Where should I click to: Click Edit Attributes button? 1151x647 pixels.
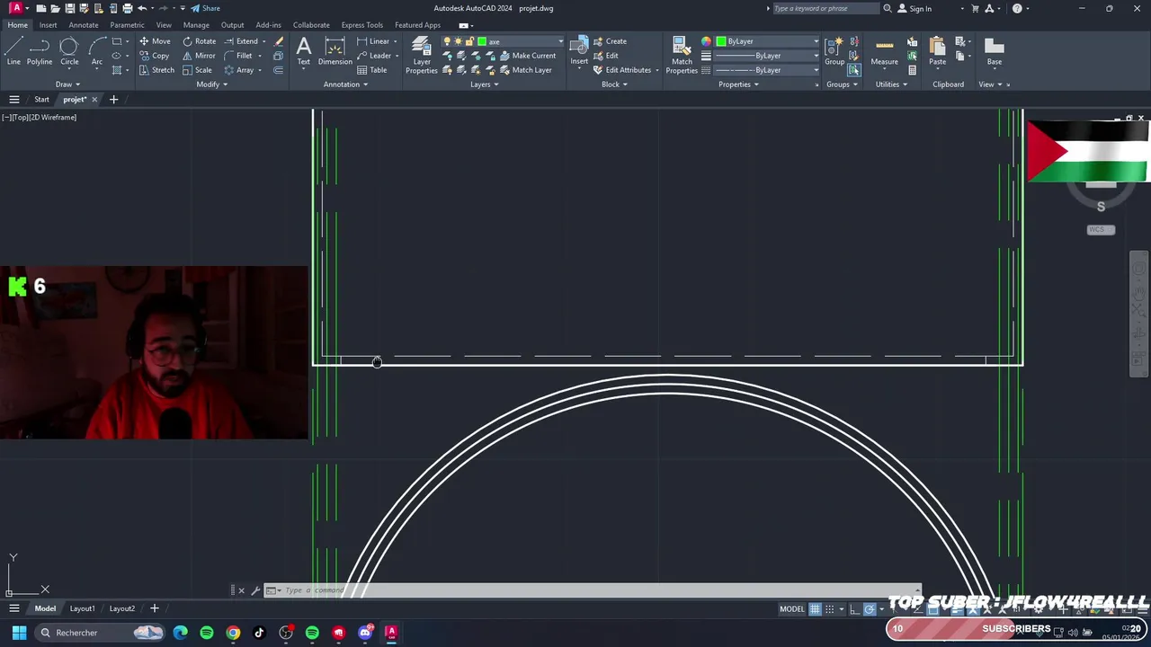621,70
